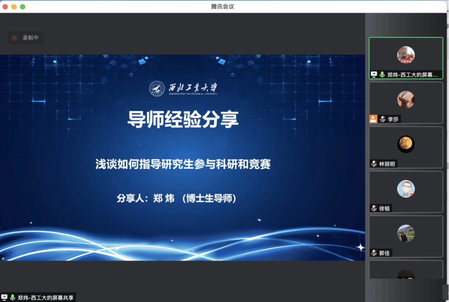449x302 pixels.
Task: Click the orange host icon beside 李莎
Action: [x=373, y=119]
